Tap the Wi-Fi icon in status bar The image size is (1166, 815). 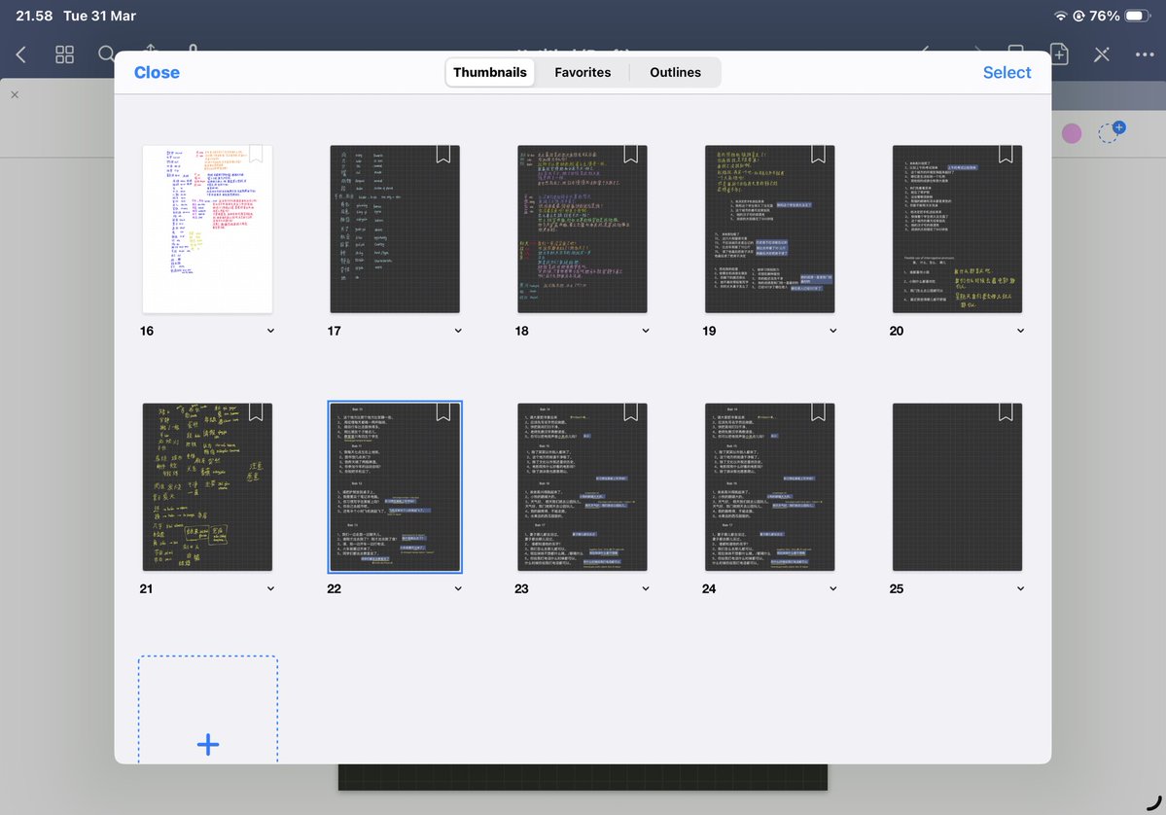(x=1061, y=16)
